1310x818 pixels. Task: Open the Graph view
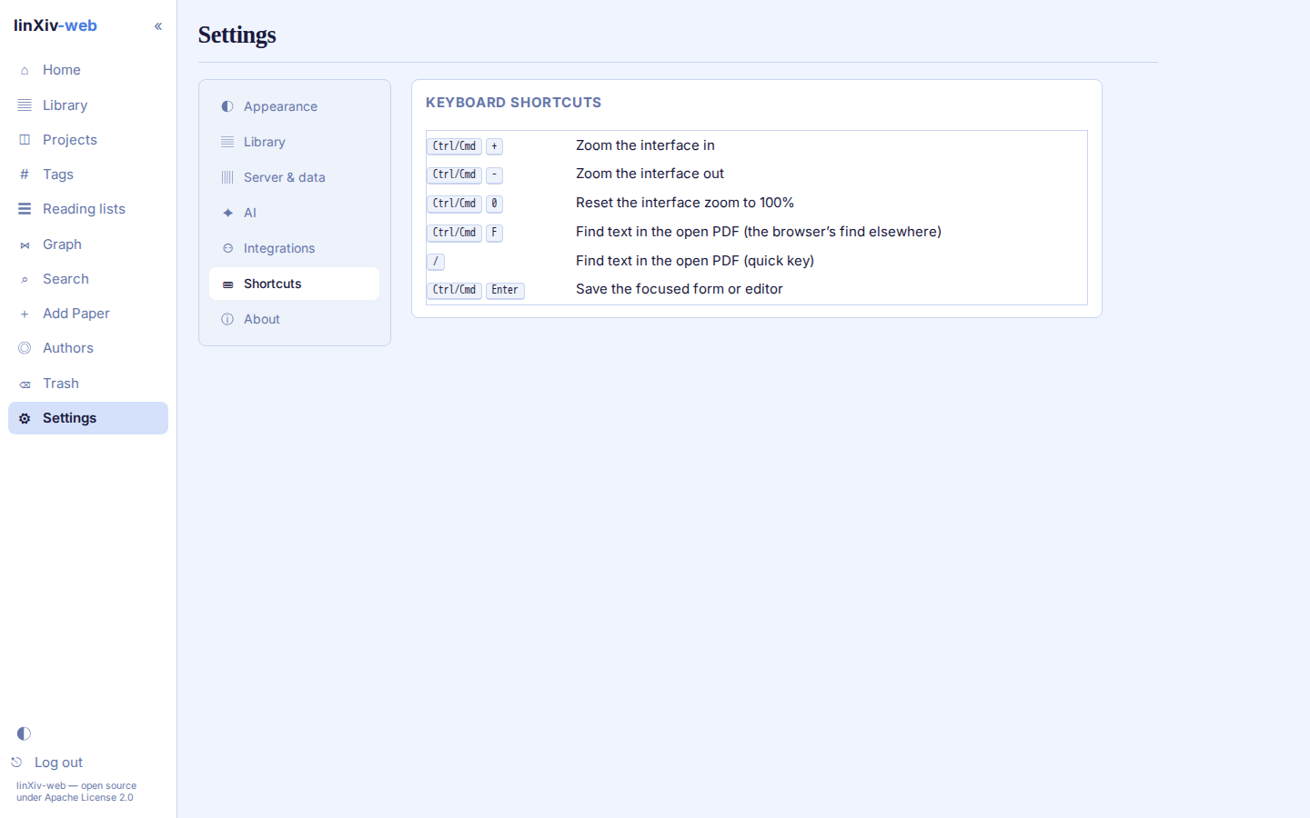click(x=88, y=244)
